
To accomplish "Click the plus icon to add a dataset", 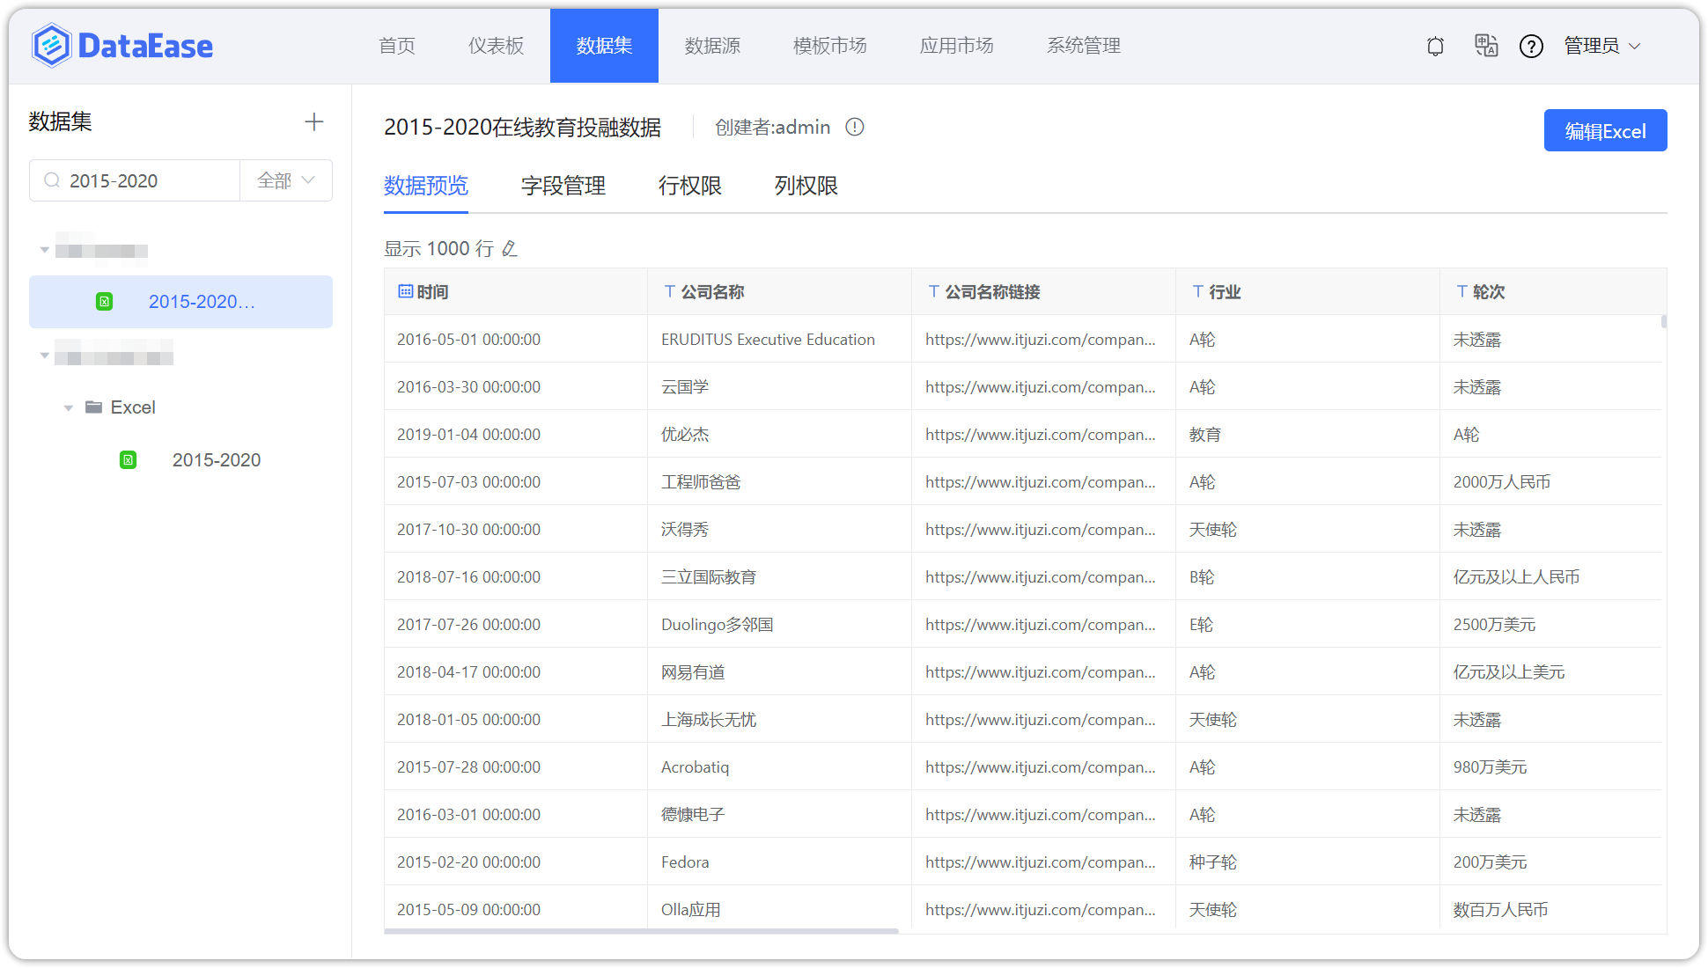I will coord(313,121).
